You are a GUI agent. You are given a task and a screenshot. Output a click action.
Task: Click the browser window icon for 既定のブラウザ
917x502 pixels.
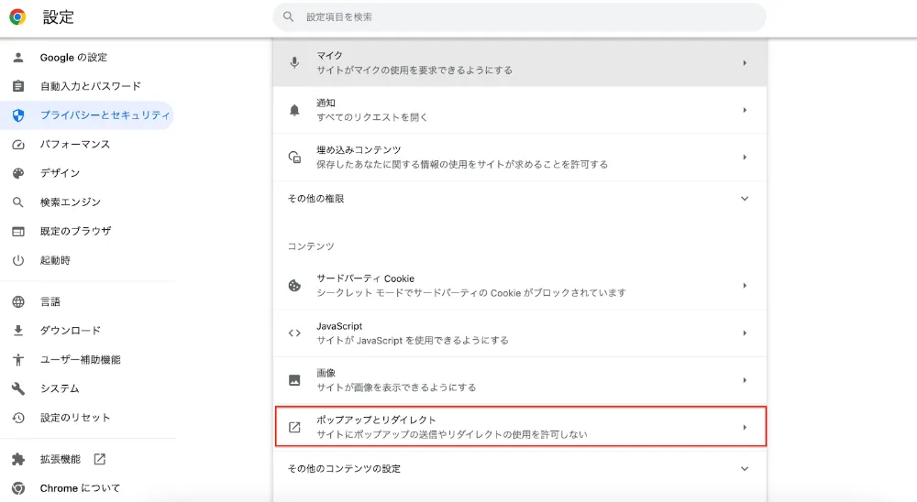click(18, 232)
